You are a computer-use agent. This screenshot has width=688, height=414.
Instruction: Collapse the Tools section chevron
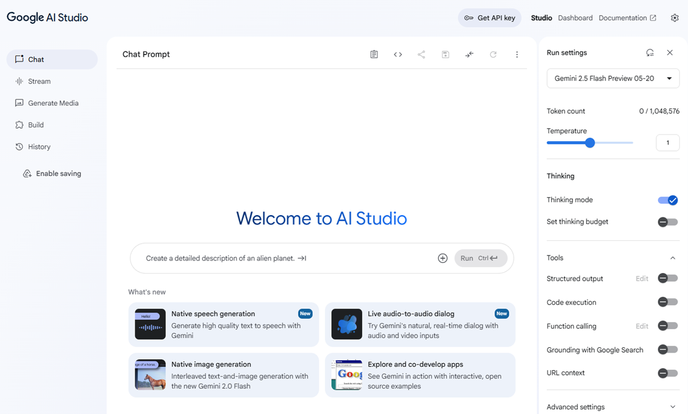click(x=673, y=258)
